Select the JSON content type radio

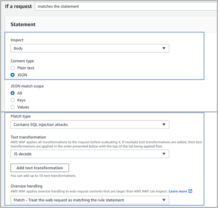pyautogui.click(x=13, y=75)
